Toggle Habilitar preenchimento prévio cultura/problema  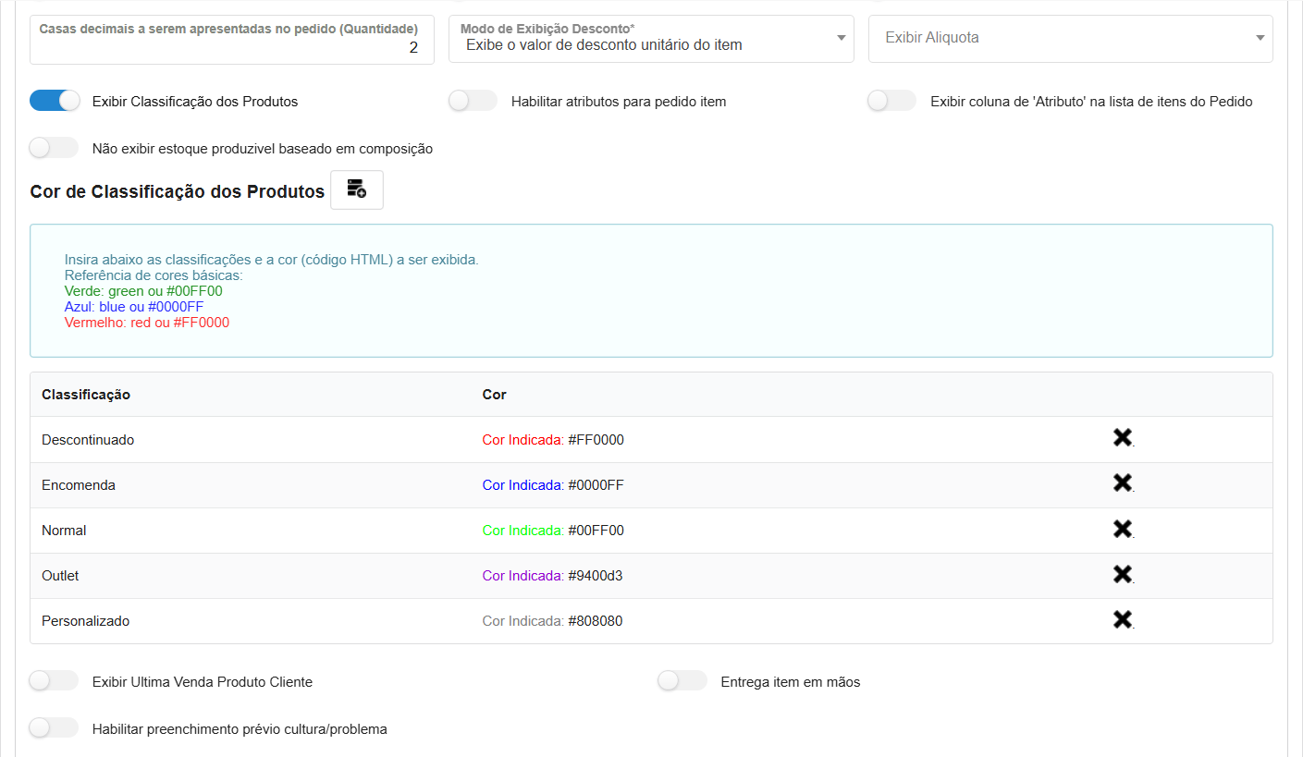54,728
